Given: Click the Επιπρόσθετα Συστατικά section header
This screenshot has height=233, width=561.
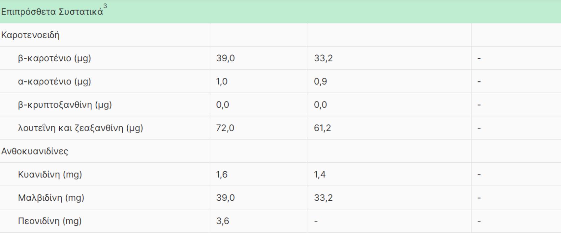Looking at the screenshot, I should pos(52,12).
